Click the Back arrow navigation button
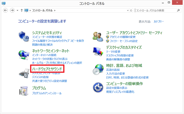The height and width of the screenshot is (114, 184). (x=5, y=10)
